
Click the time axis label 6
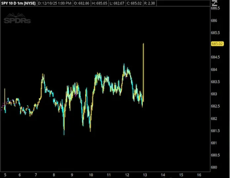[19, 175]
